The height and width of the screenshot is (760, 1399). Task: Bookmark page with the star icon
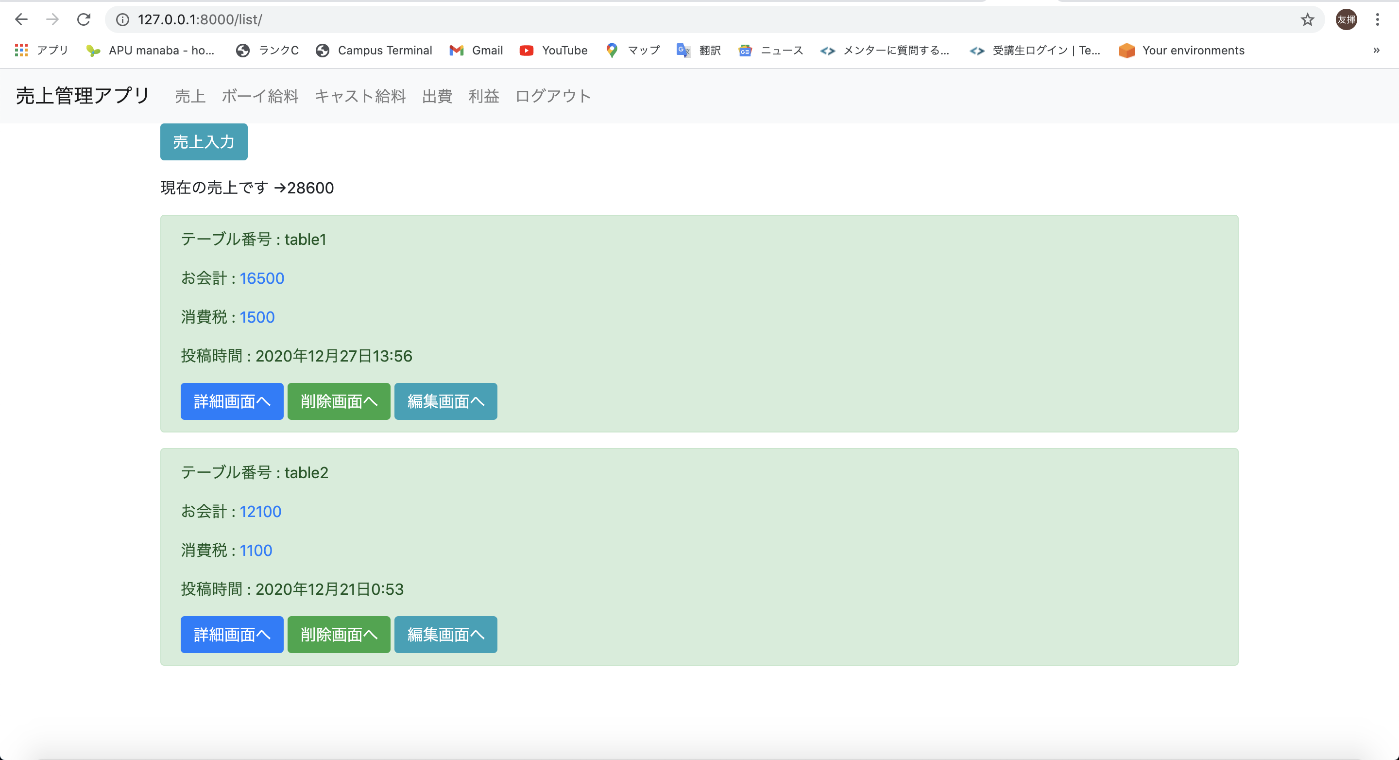[x=1307, y=19]
